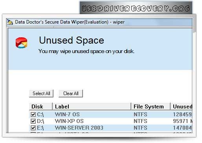Click the Unused Space pie chart icon
The height and width of the screenshot is (143, 202).
click(21, 43)
